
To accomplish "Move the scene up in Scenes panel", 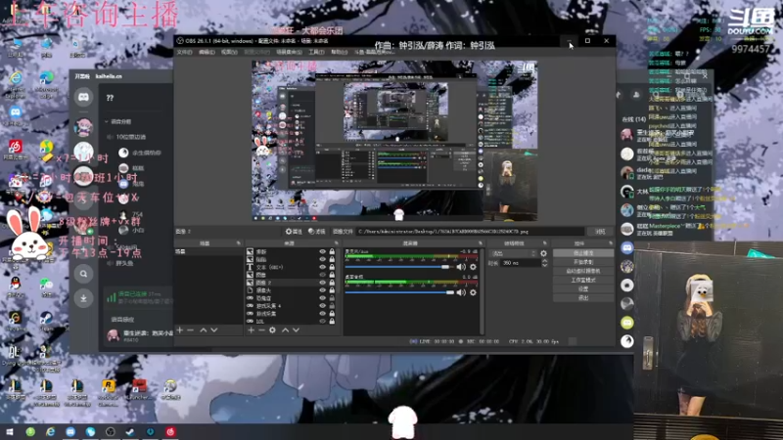I will coord(204,330).
